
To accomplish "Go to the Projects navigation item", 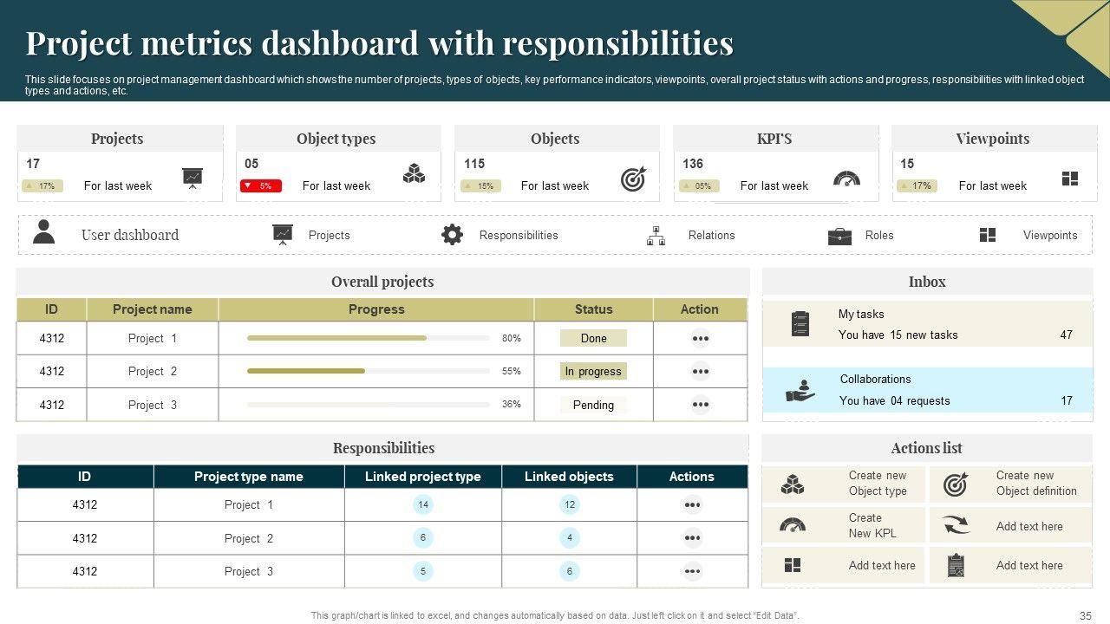I will [330, 235].
